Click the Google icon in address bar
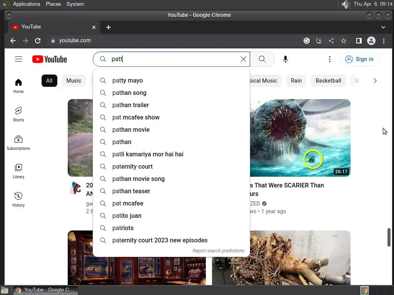Image resolution: width=394 pixels, height=295 pixels. pos(307,41)
